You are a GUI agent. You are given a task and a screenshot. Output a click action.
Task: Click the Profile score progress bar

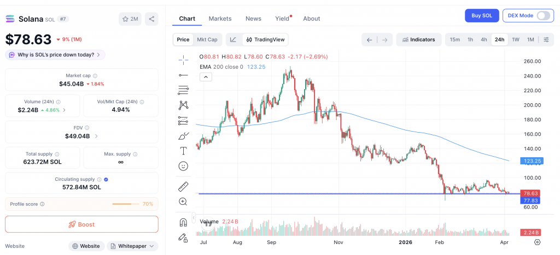coord(126,204)
